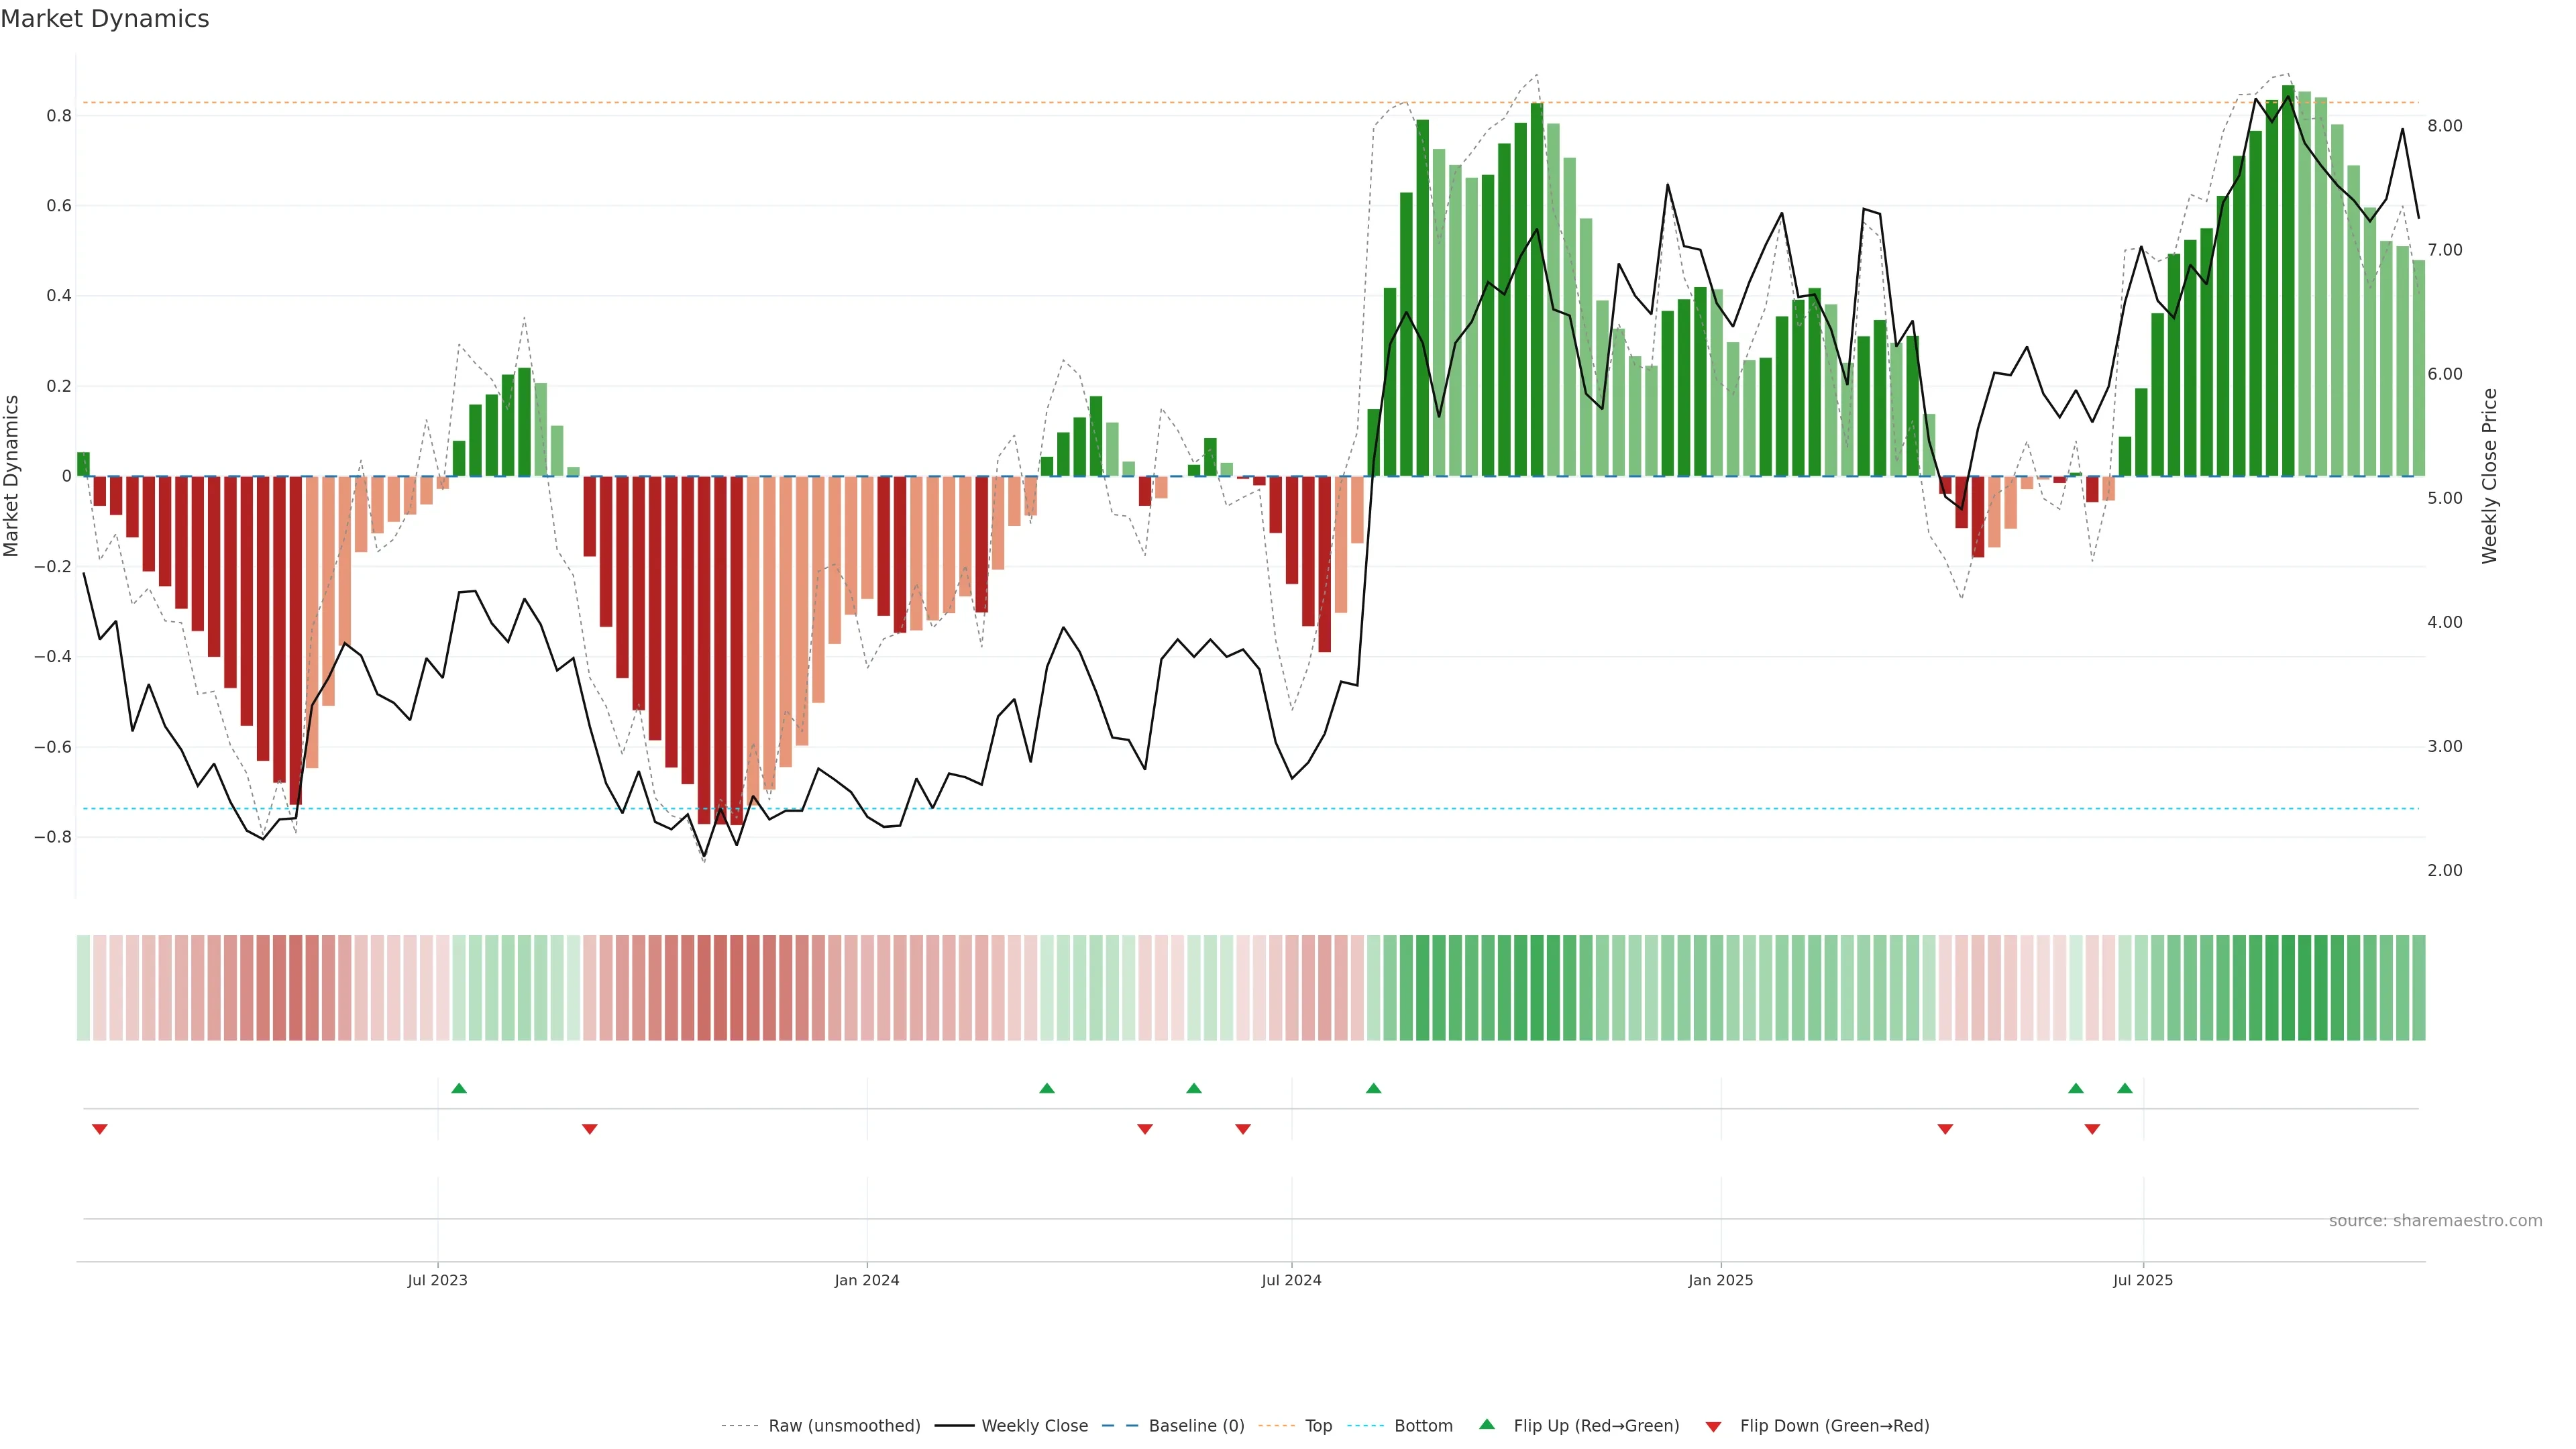Click the Jan 2024 x-axis label
The width and height of the screenshot is (2576, 1449).
coord(867,1280)
